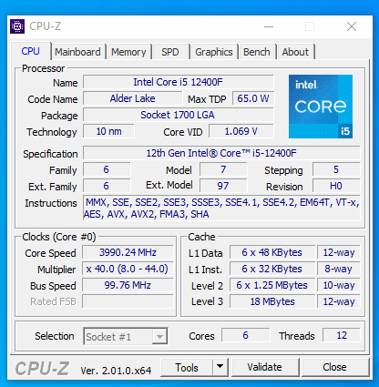Click the CPU-Z app icon in title bar
The height and width of the screenshot is (387, 379).
[x=17, y=26]
